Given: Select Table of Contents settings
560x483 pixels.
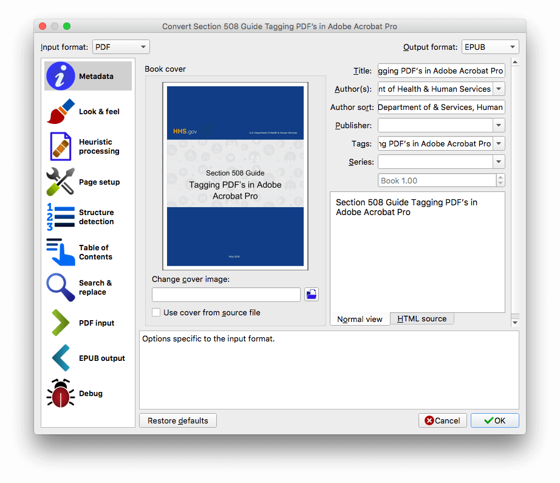Looking at the screenshot, I should [x=87, y=252].
